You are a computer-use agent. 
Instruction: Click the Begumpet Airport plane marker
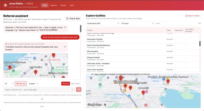[x=164, y=79]
